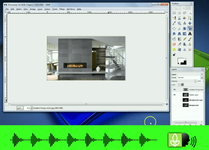Pick the Move tool

tap(190, 23)
